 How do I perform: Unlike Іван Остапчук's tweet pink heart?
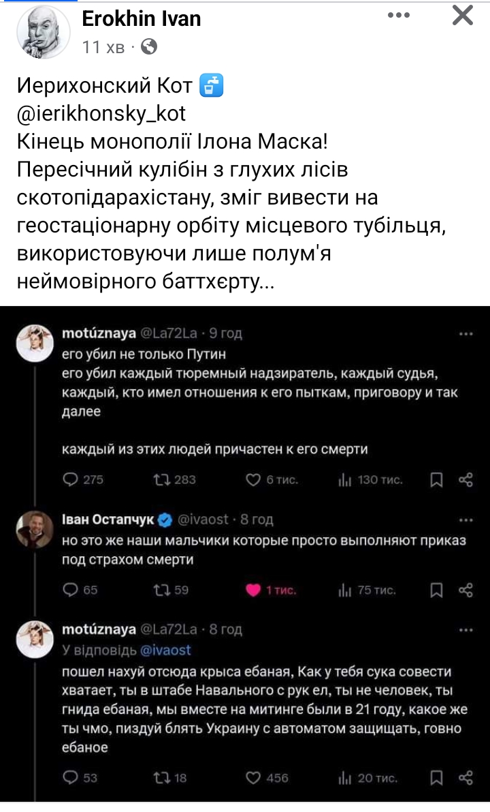point(253,590)
